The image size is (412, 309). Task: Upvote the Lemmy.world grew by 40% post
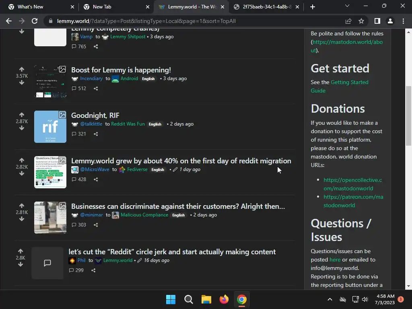pos(22,160)
